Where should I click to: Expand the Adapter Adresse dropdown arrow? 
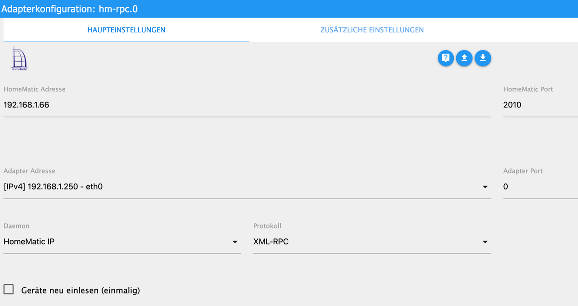[x=485, y=187]
